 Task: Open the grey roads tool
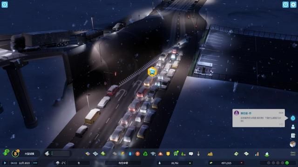(115, 154)
